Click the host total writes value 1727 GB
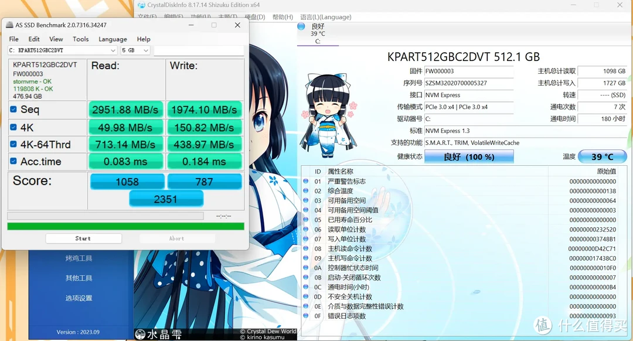 [603, 83]
